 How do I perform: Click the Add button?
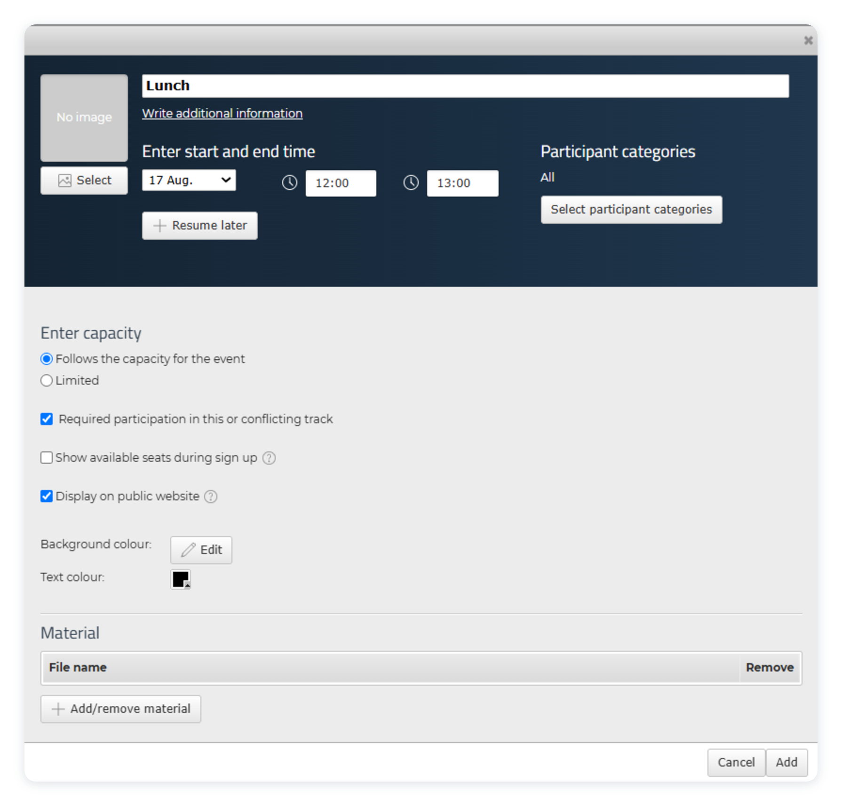[x=786, y=762]
